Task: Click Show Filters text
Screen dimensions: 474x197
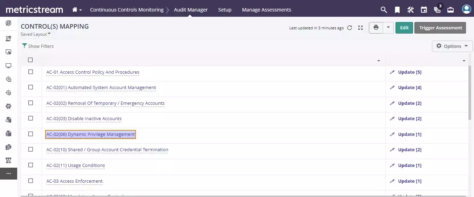Action: [41, 46]
